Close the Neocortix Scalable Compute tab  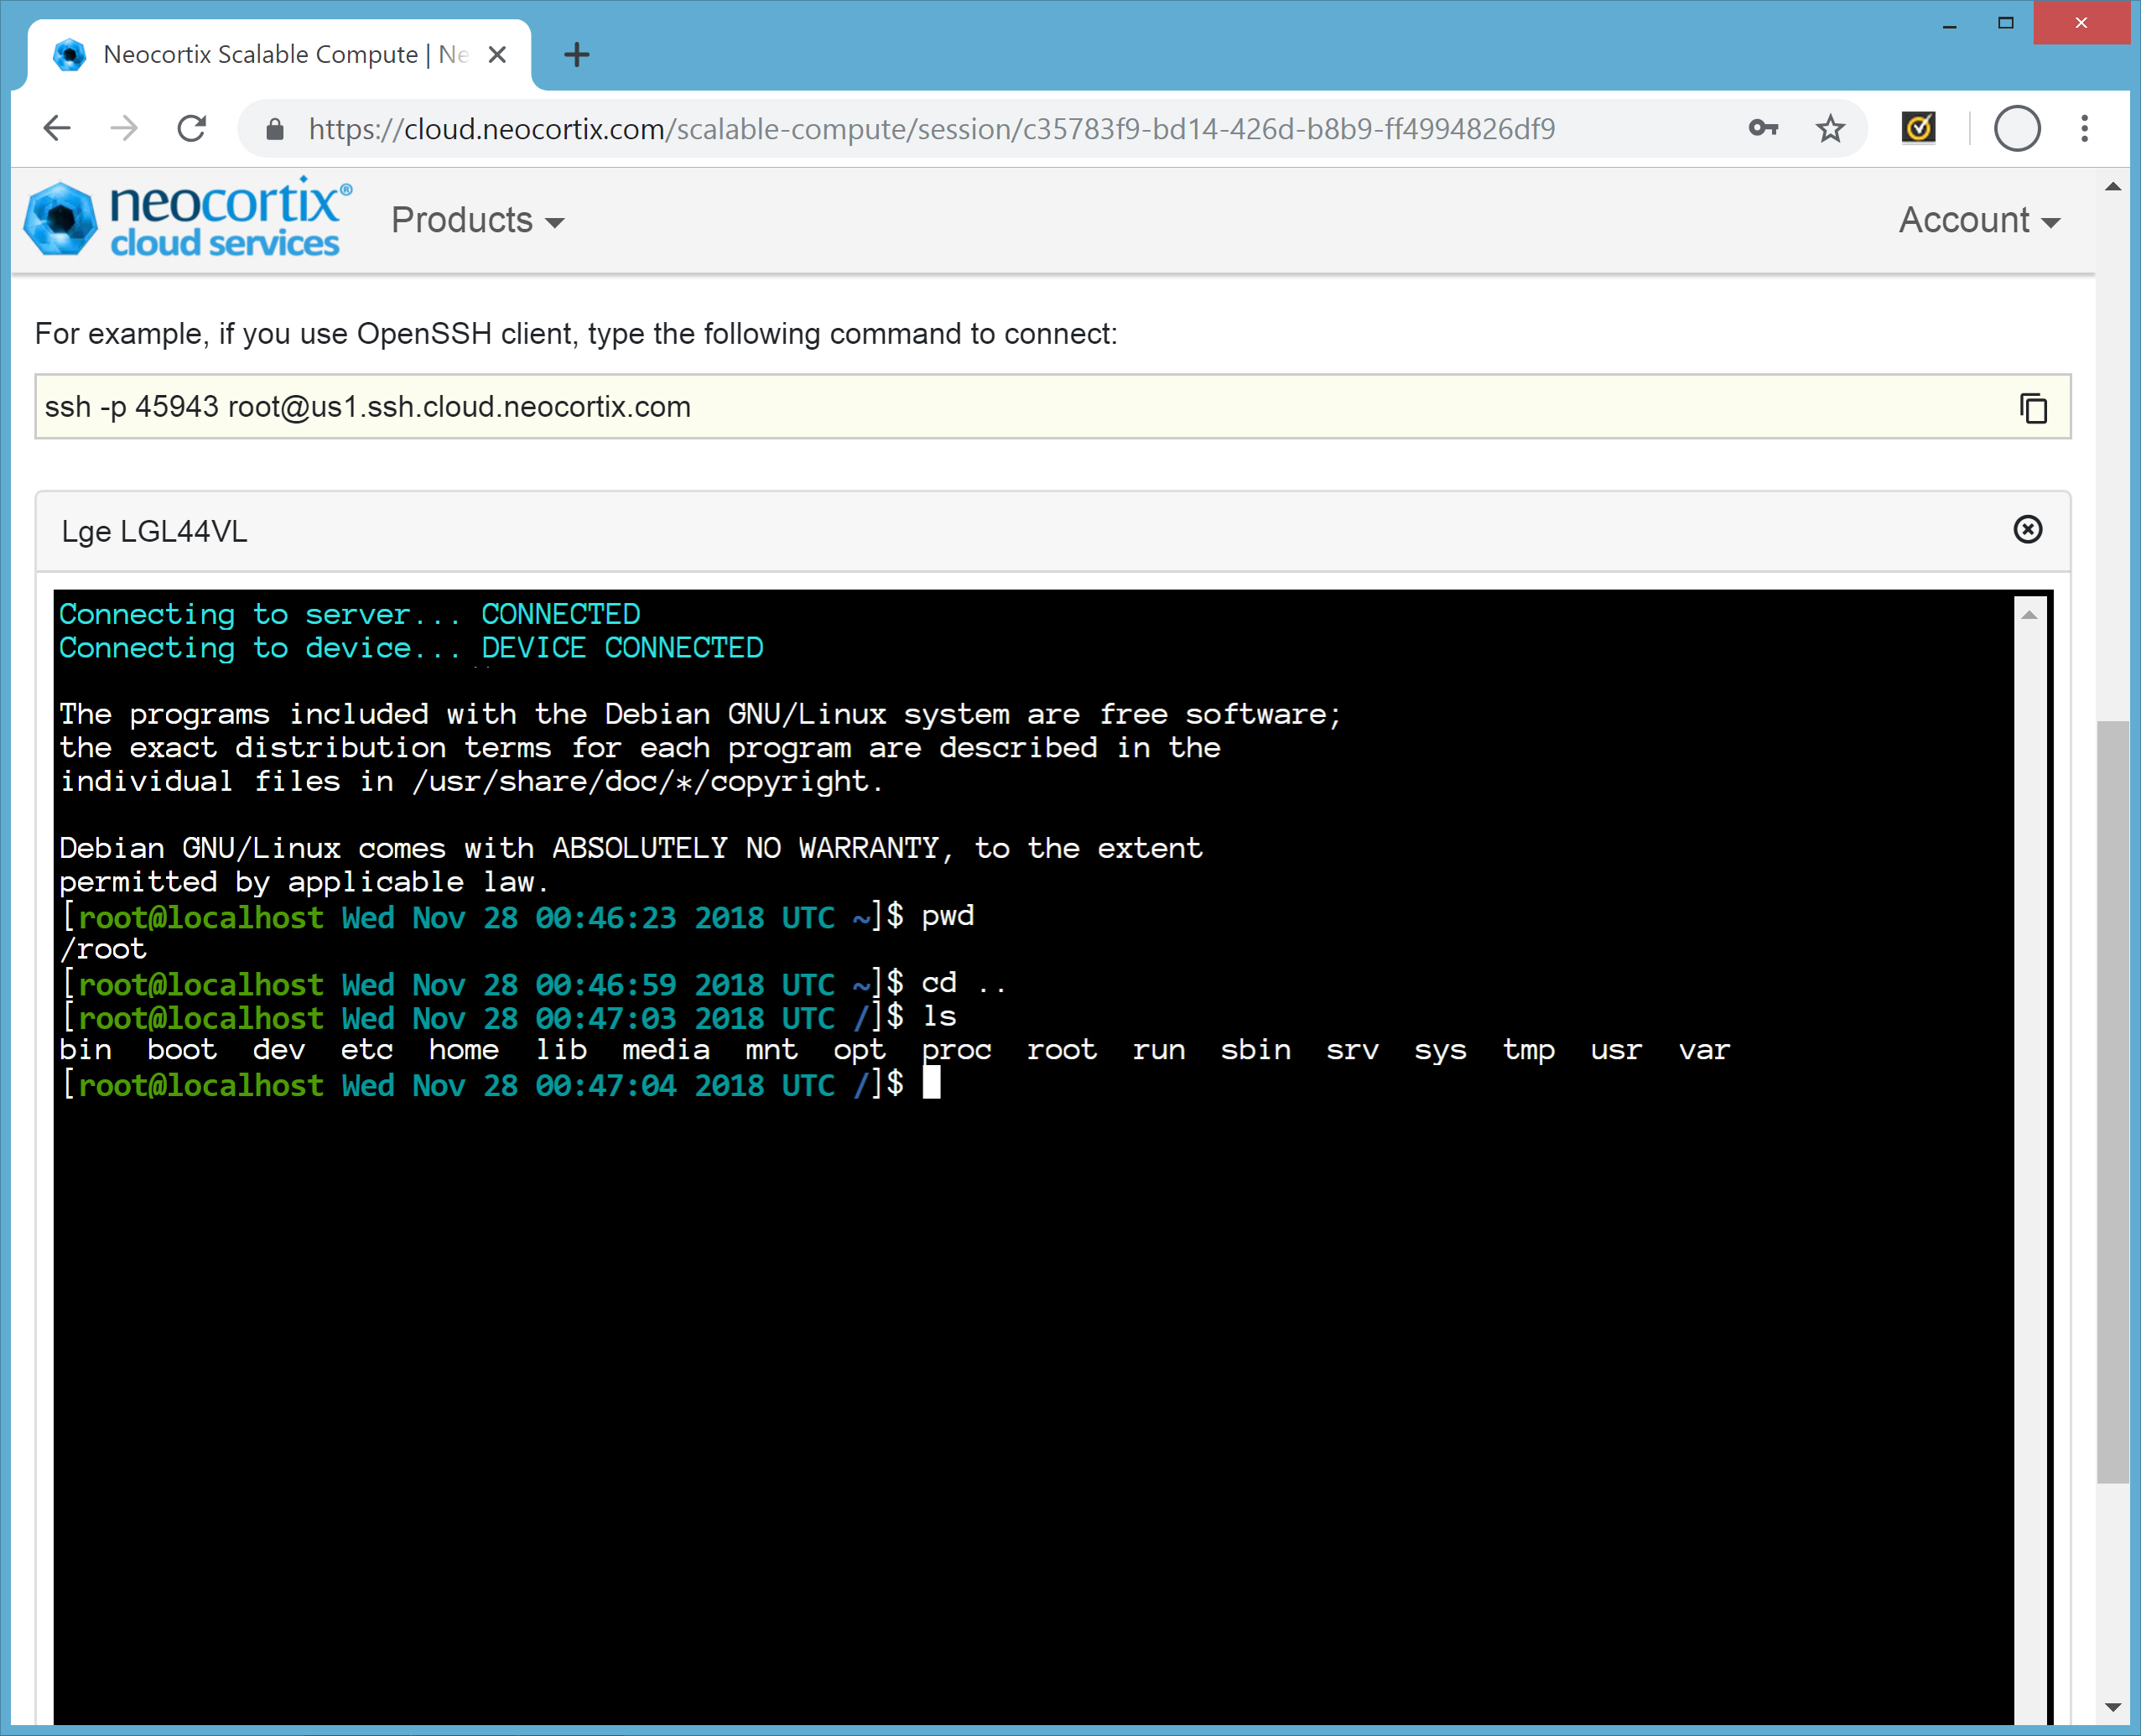[x=497, y=55]
